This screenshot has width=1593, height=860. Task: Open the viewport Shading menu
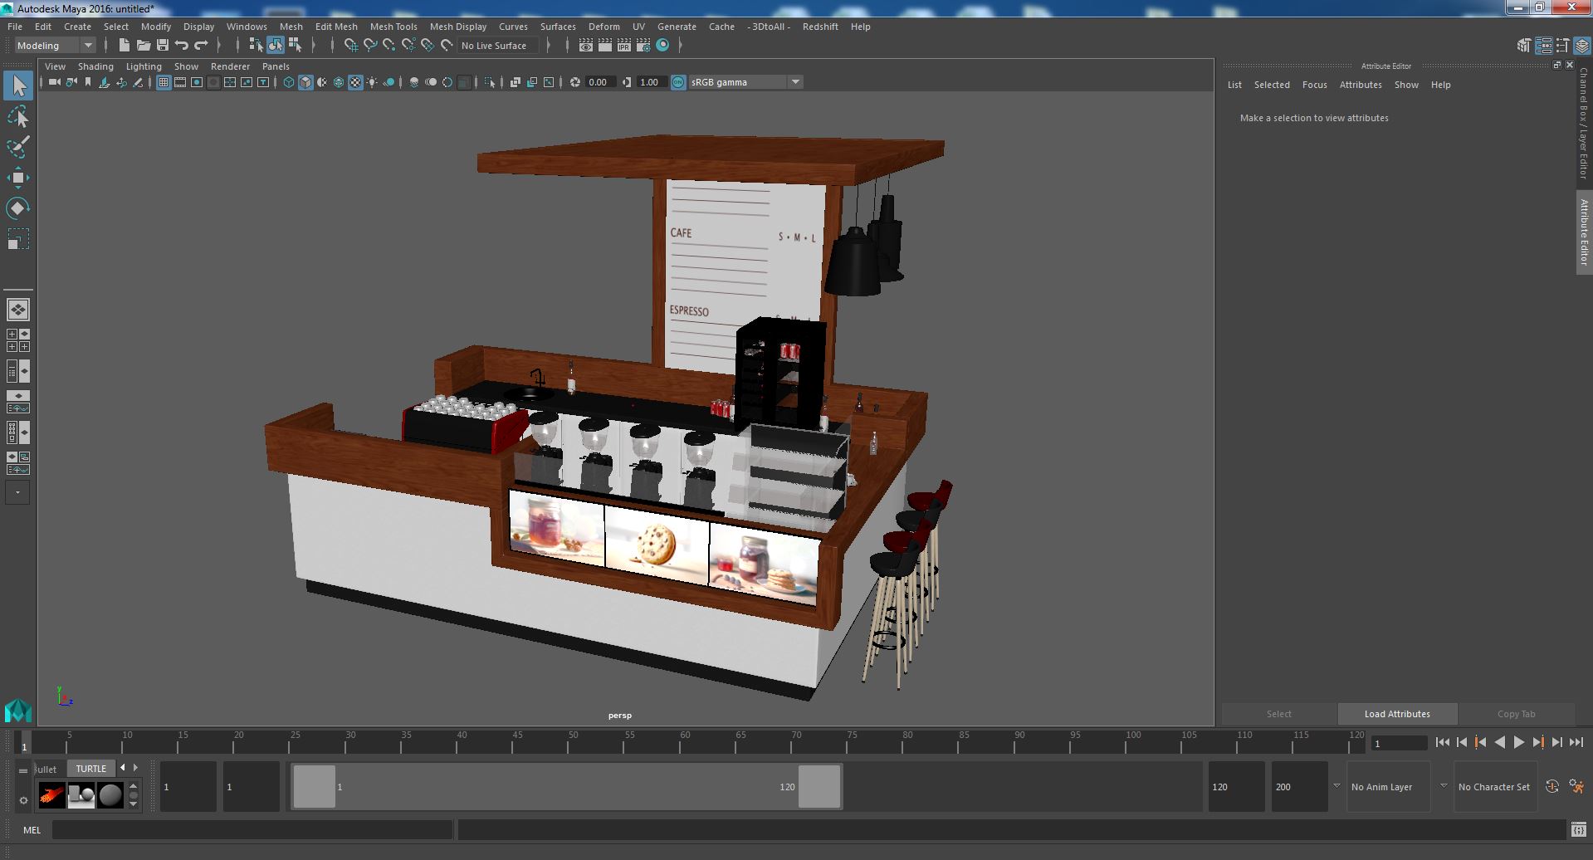click(95, 66)
